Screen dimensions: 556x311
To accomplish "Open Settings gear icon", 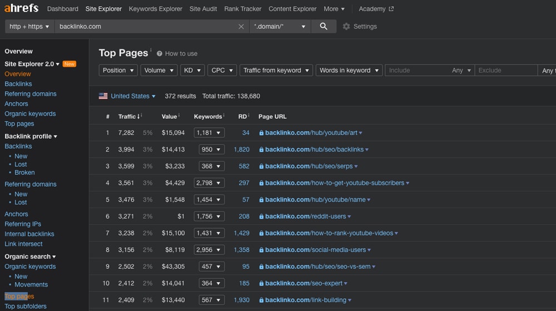I will [x=346, y=27].
